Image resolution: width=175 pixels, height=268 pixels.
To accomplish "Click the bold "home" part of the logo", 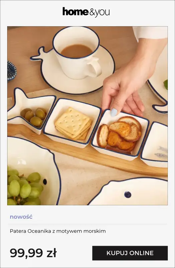I will click(75, 11).
